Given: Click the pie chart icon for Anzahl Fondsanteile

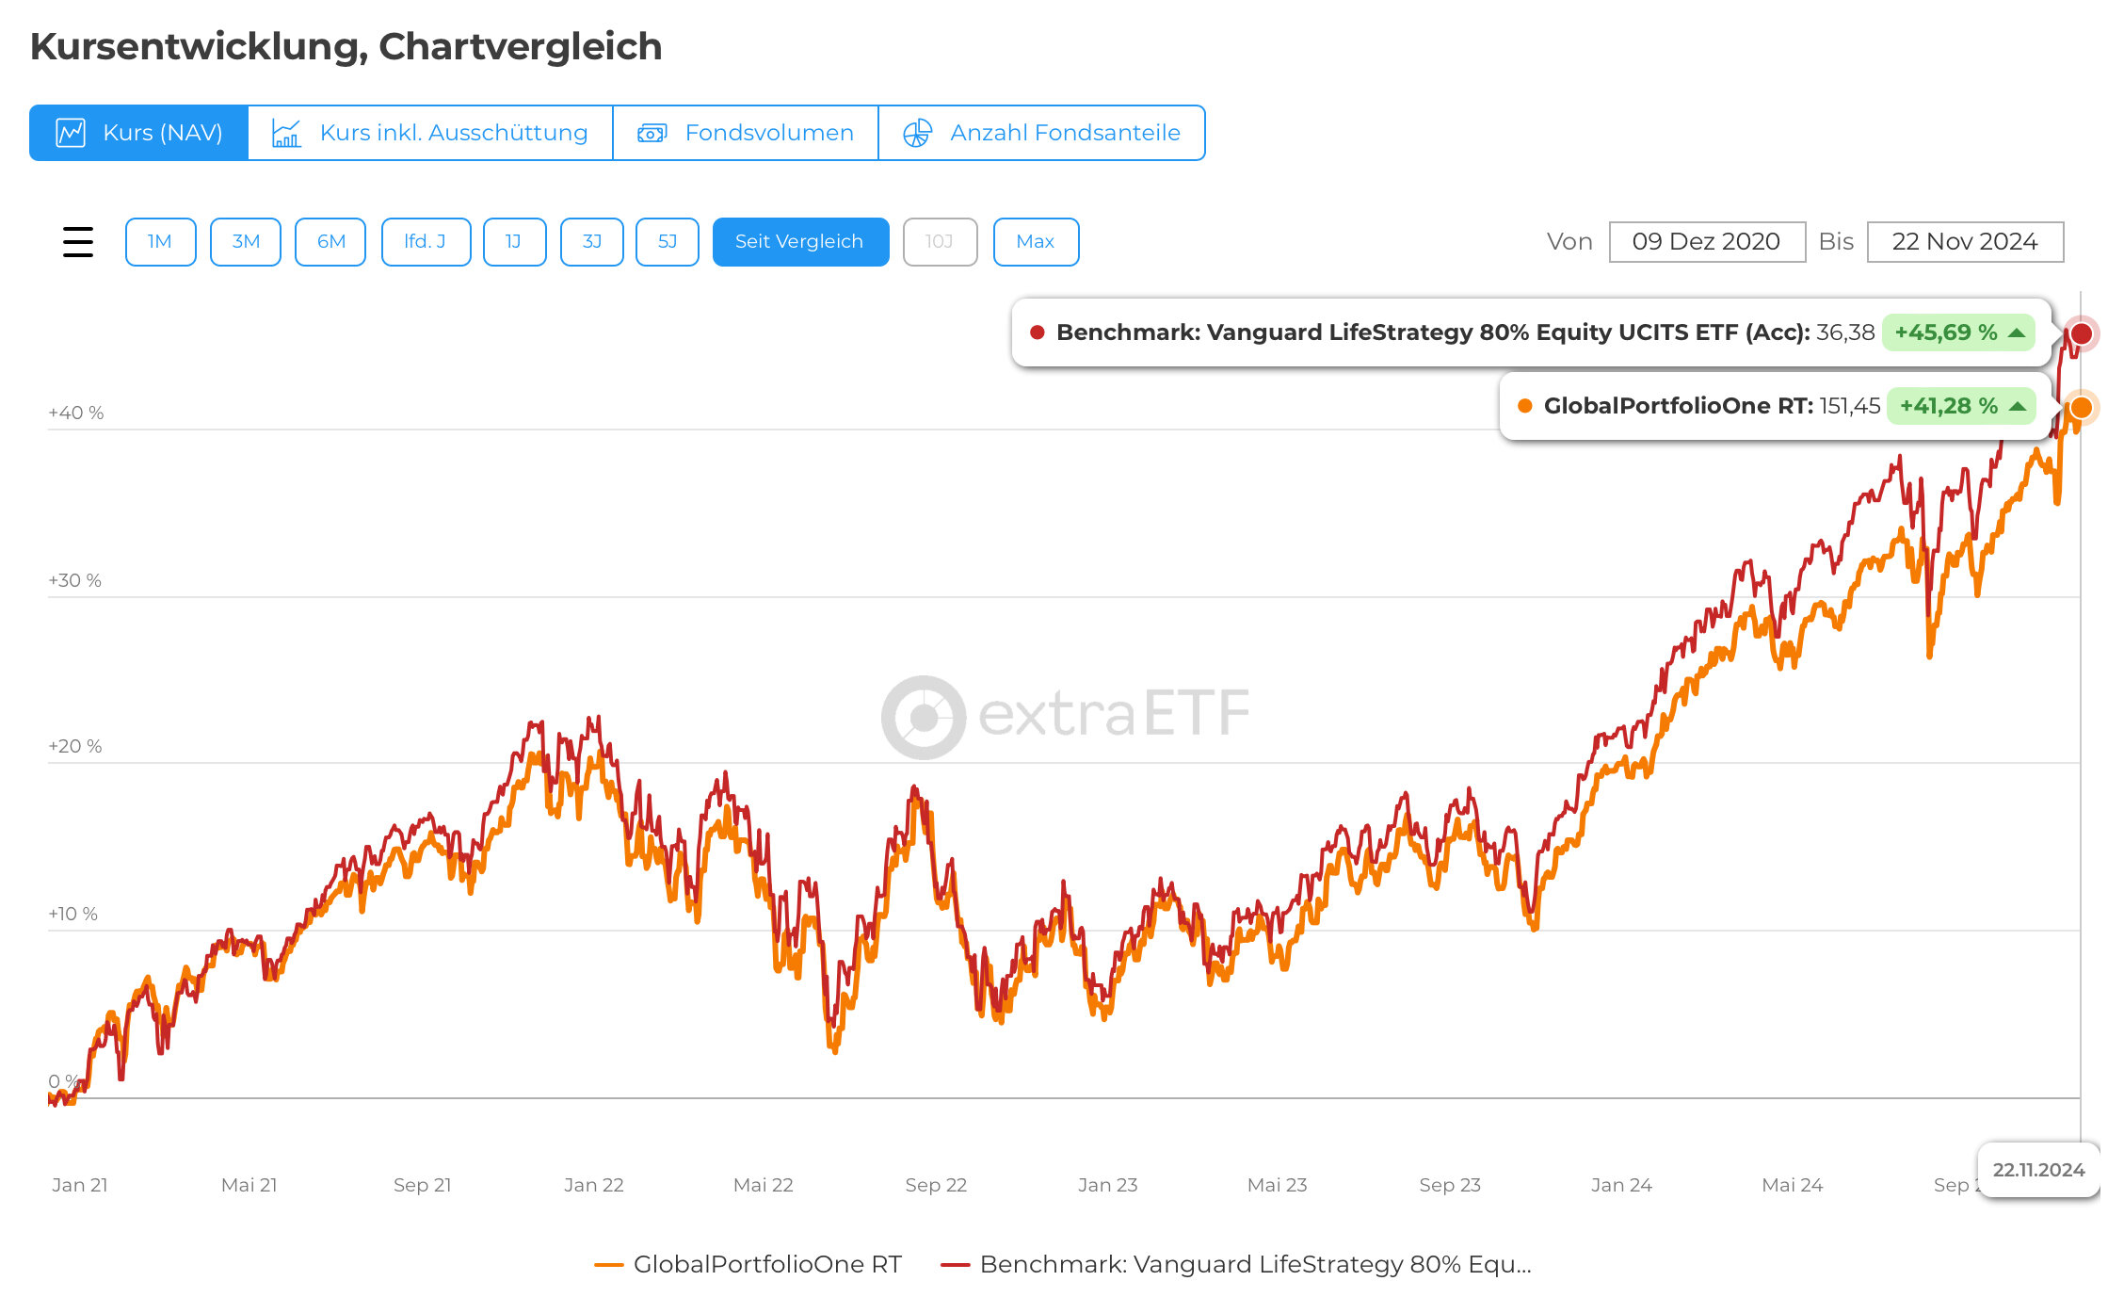Looking at the screenshot, I should [917, 133].
